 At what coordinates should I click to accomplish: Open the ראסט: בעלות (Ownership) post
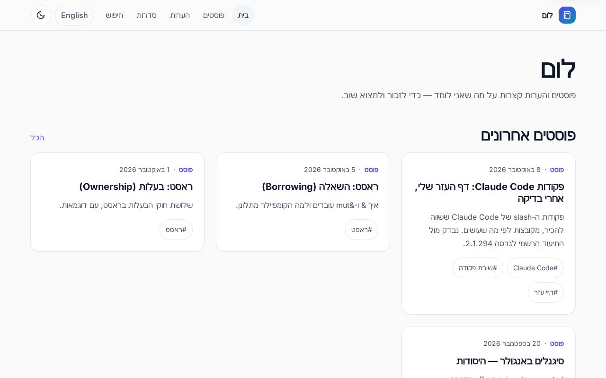136,187
